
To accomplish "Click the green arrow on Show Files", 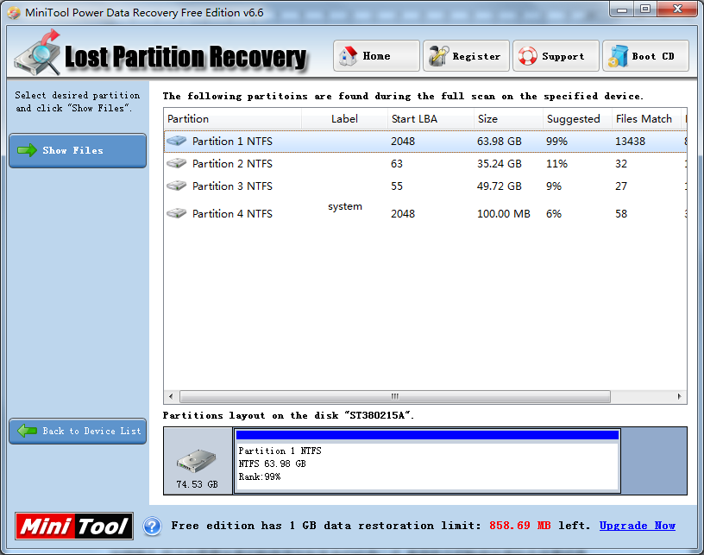I will click(x=27, y=150).
